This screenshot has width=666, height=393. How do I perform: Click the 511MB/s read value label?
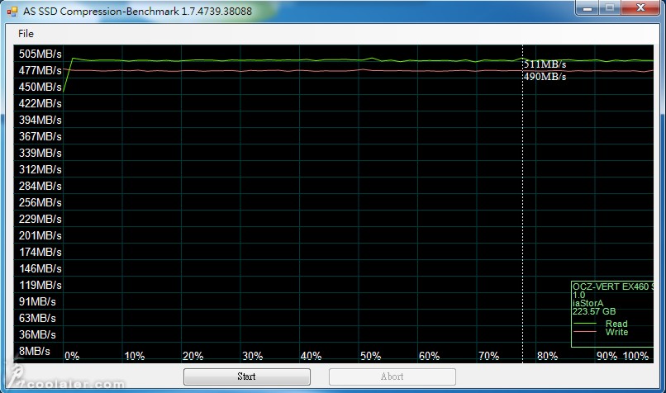click(x=545, y=64)
